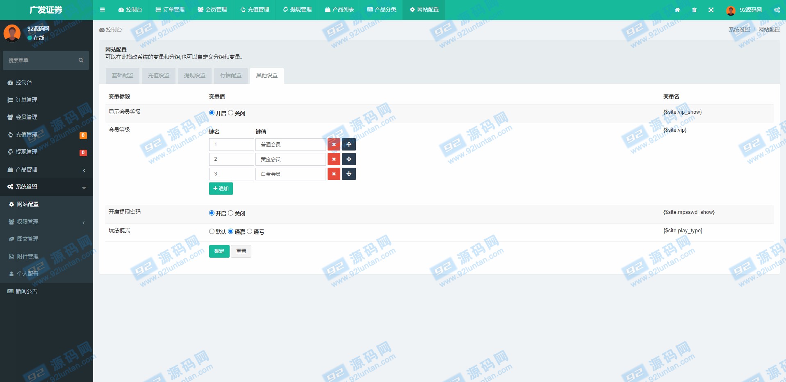Viewport: 786px width, 382px height.
Task: Switch to the 行情配置 tab
Action: [x=231, y=76]
